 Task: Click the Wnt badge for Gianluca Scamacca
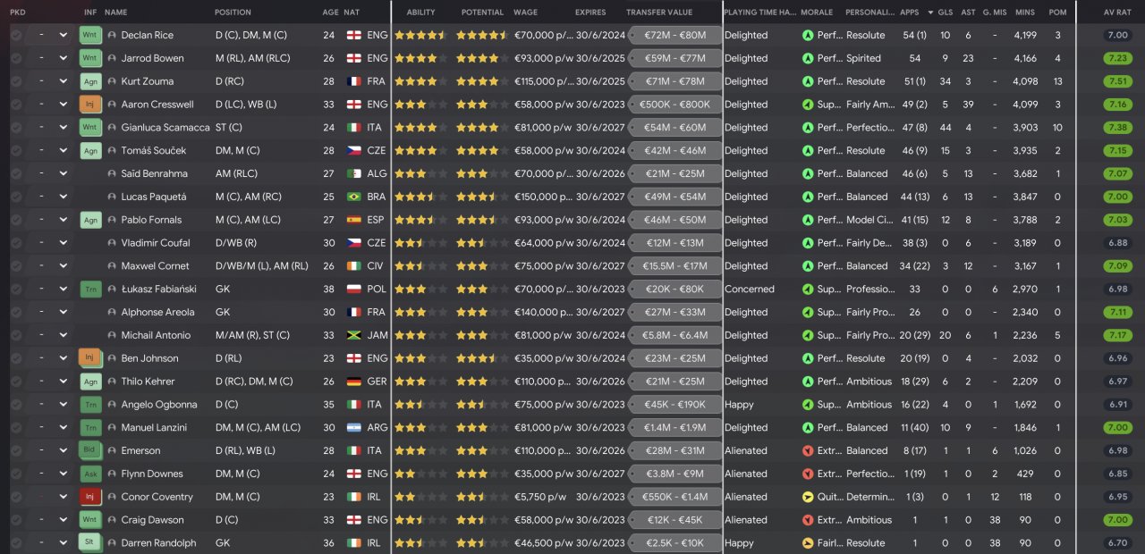click(x=90, y=128)
